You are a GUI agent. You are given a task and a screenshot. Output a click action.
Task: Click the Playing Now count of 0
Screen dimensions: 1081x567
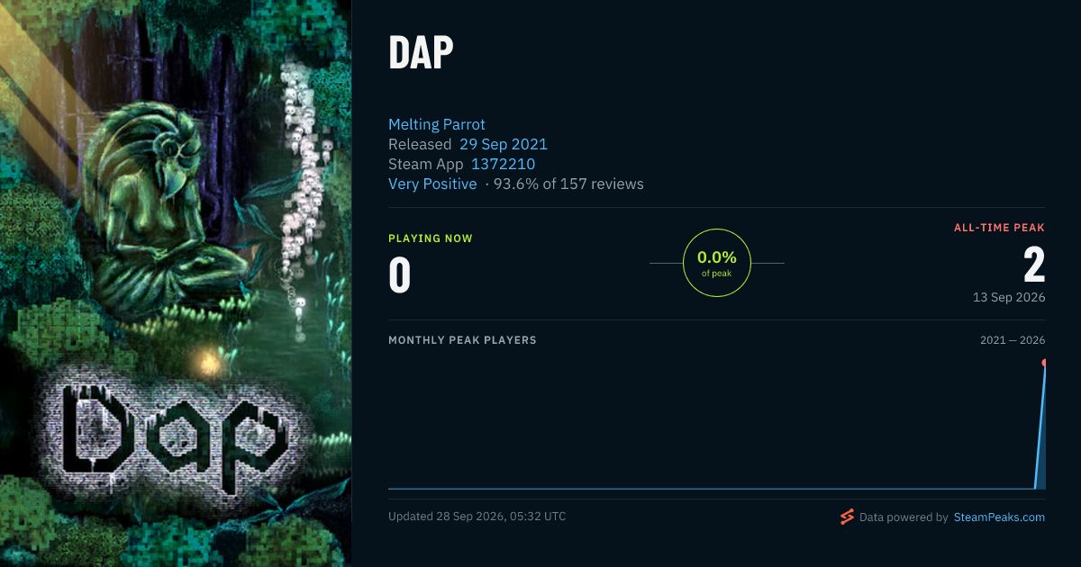(x=400, y=275)
